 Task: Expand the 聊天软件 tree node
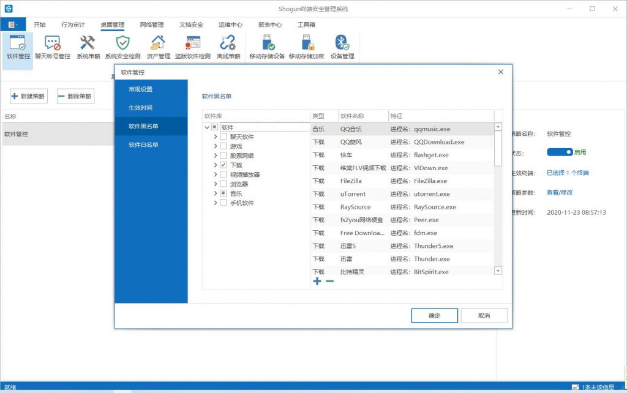(216, 137)
